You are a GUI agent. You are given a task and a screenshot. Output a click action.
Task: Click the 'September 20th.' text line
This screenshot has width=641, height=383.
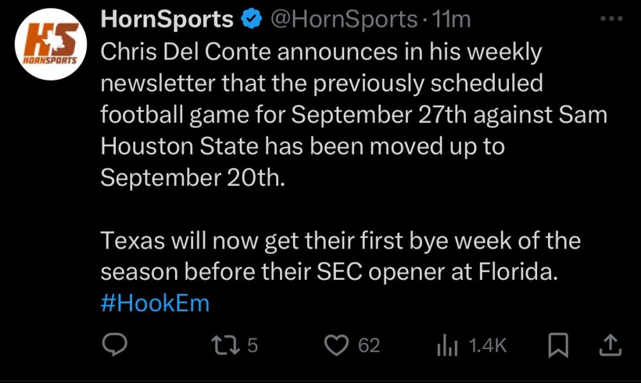click(191, 177)
